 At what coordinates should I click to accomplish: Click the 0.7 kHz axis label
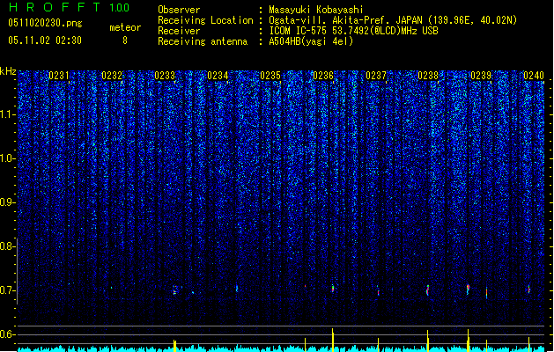coord(7,290)
